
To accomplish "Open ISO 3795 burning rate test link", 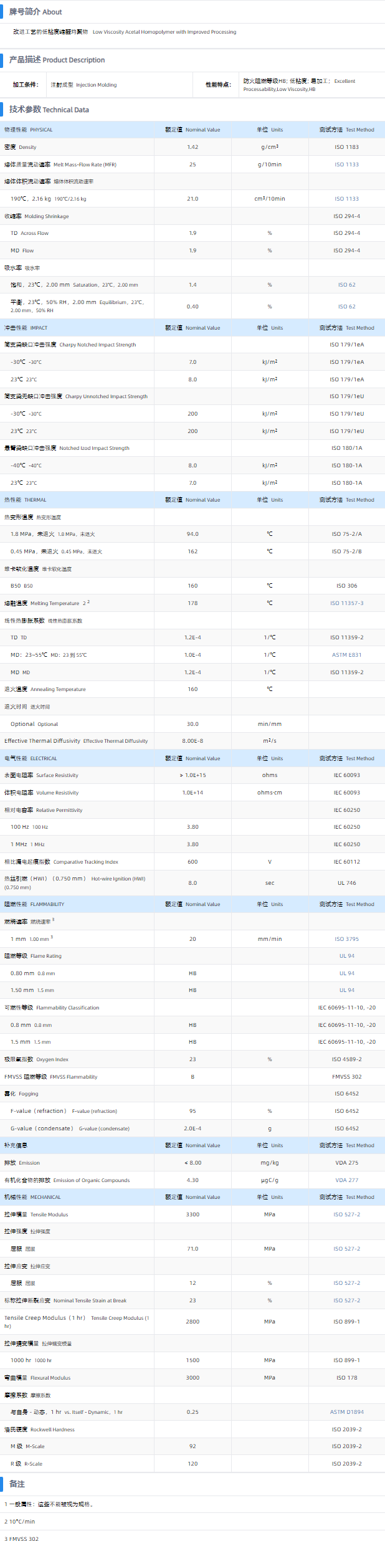I will (x=346, y=939).
